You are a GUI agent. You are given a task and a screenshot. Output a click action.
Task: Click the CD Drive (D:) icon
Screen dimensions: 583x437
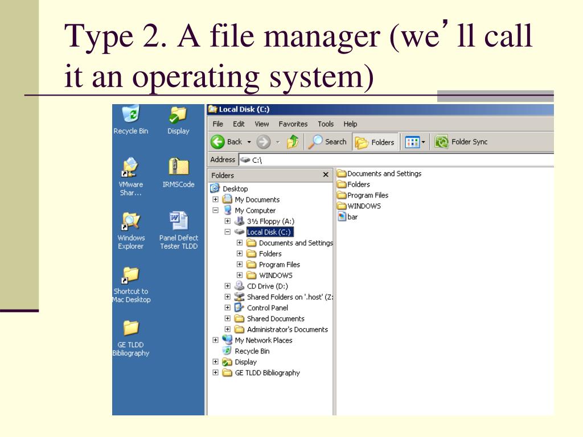[x=239, y=286]
